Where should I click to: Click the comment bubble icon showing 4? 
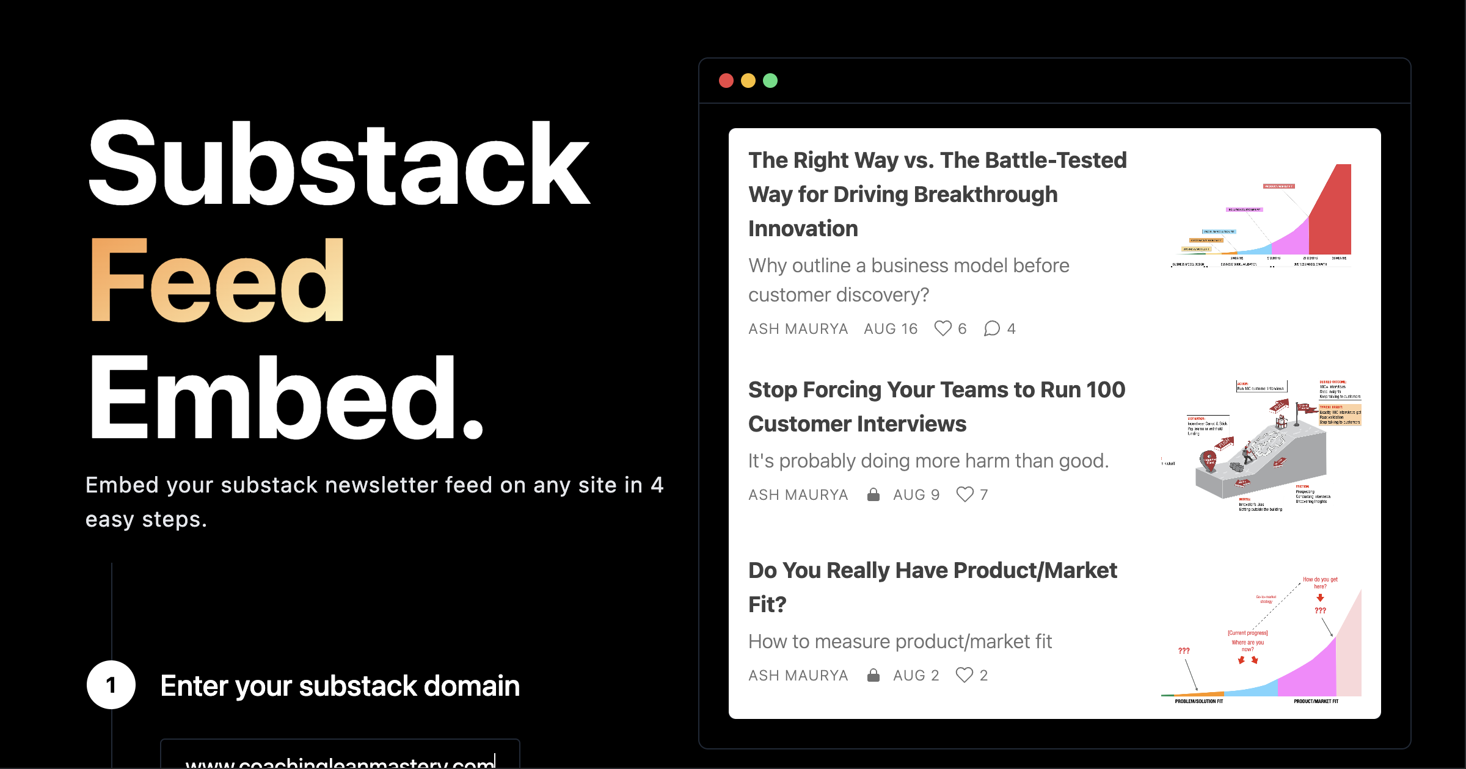pos(992,328)
